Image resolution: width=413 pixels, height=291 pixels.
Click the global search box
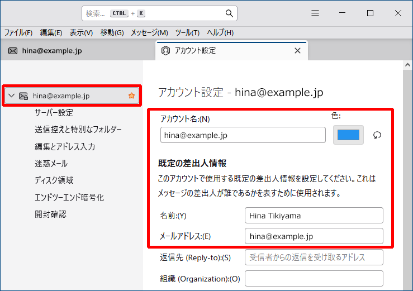point(159,13)
